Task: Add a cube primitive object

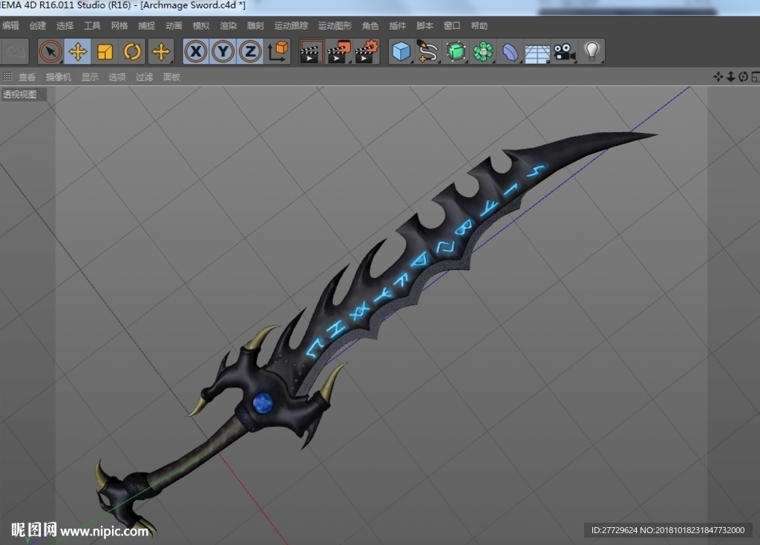Action: (402, 51)
